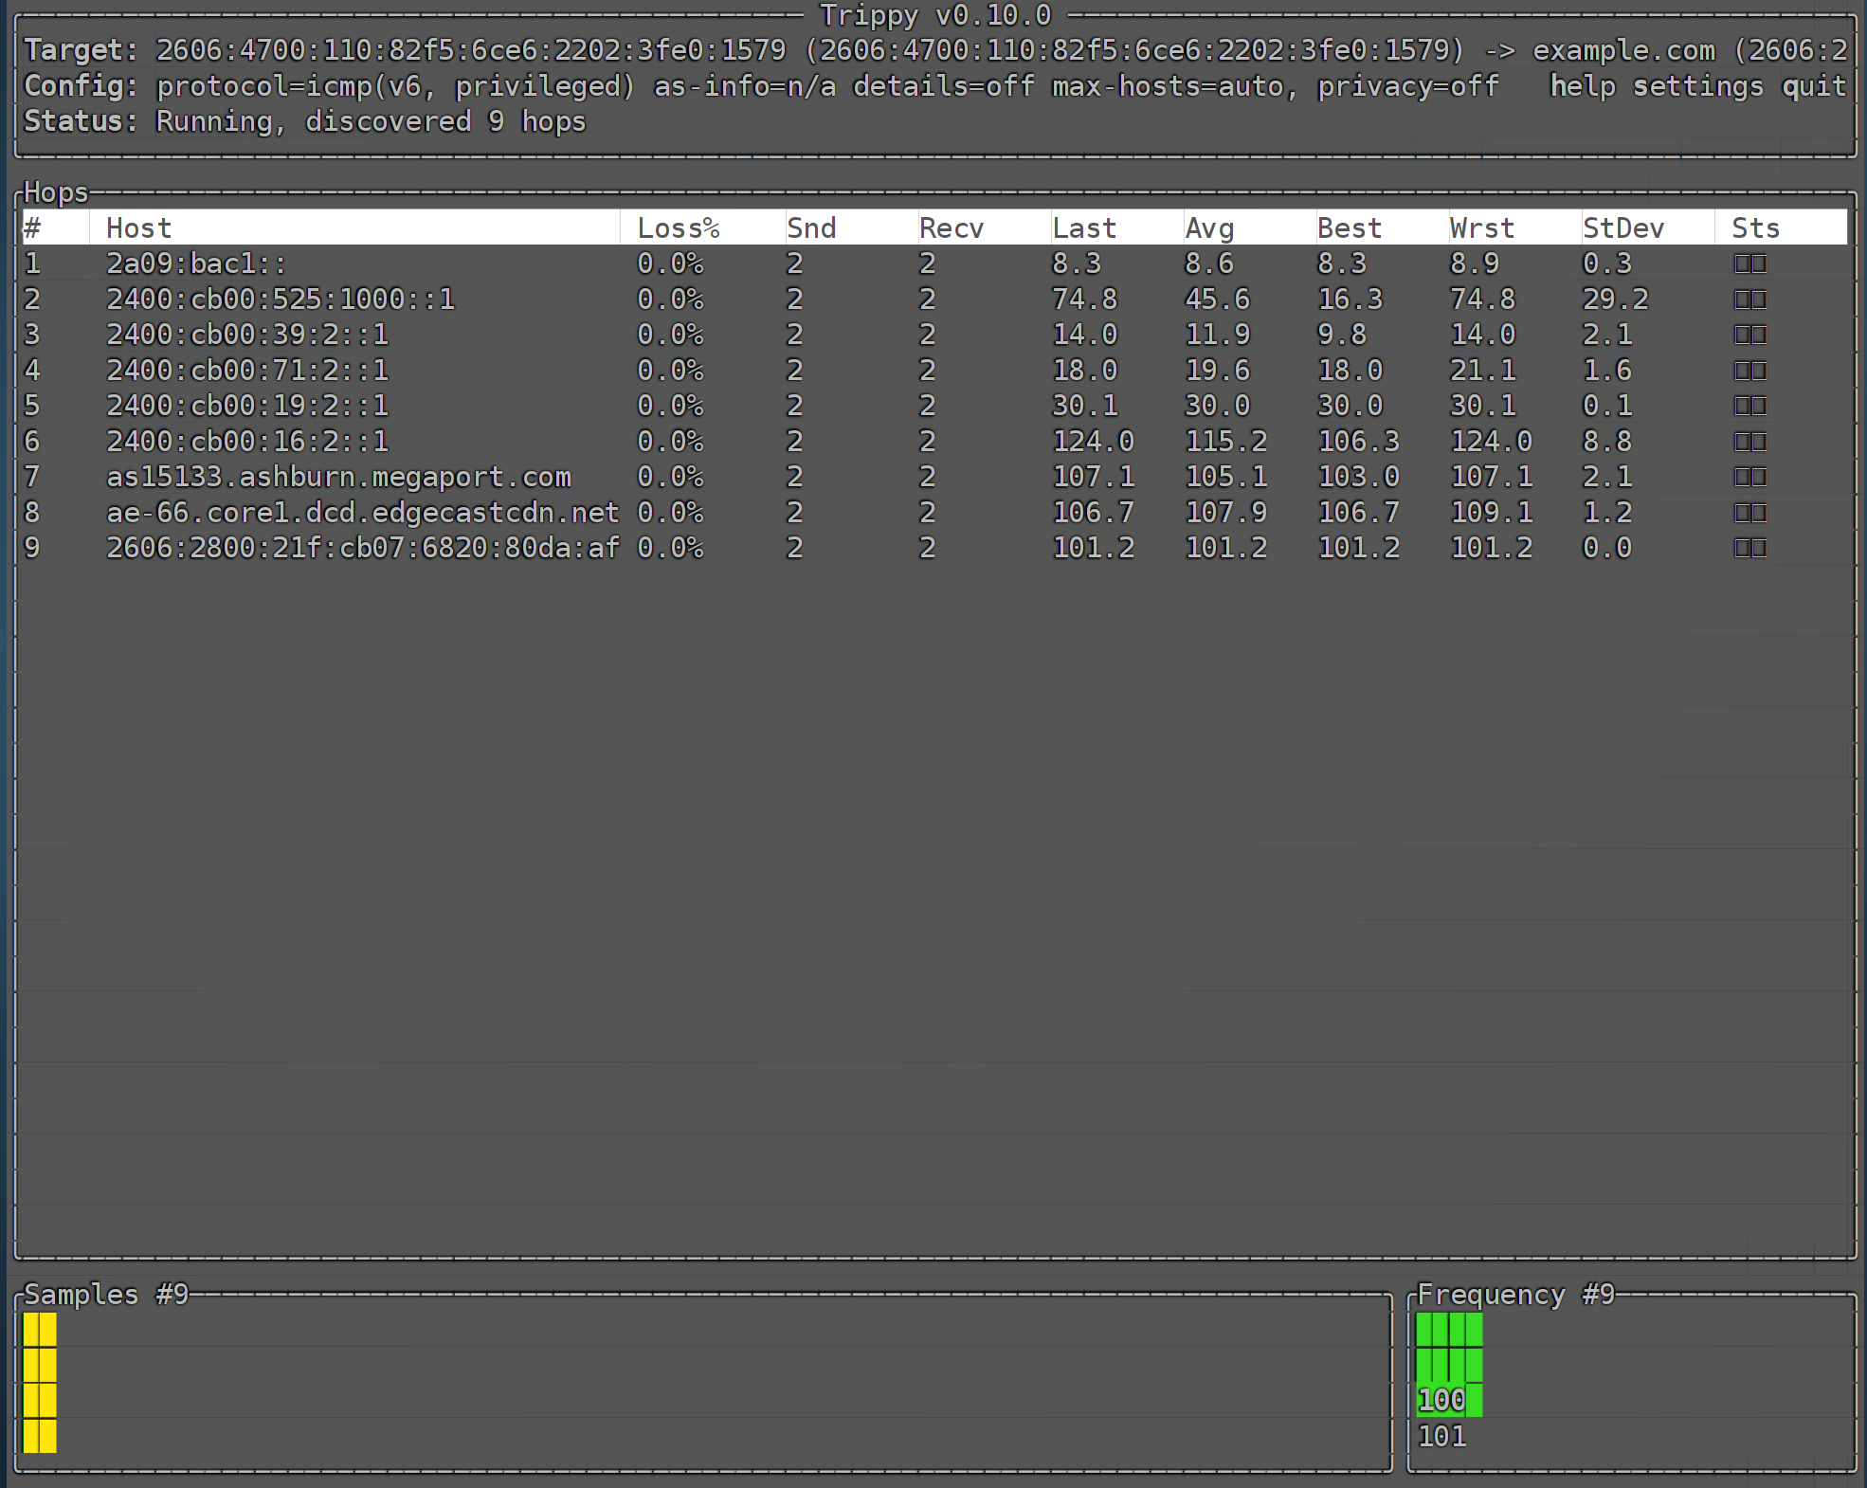This screenshot has width=1867, height=1488.
Task: Click the Sts indicator for edgecastcdn hop
Action: coord(1749,513)
